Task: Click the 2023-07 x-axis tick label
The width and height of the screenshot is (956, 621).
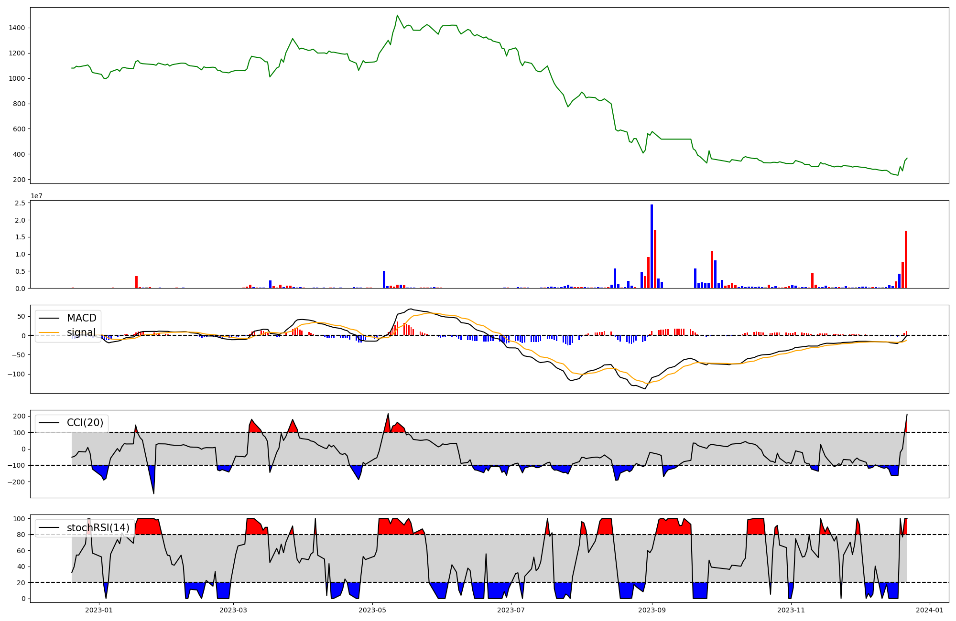Action: [511, 610]
